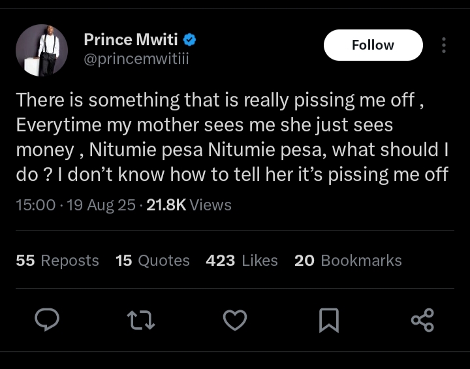Image resolution: width=470 pixels, height=369 pixels.
Task: Click the 19 Aug 25 date
Action: (x=101, y=205)
